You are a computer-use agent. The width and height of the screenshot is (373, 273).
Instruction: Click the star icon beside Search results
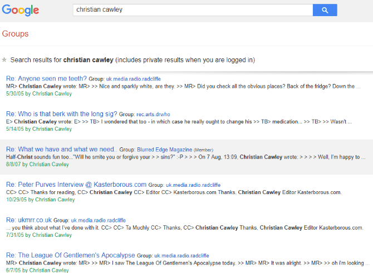pos(4,59)
